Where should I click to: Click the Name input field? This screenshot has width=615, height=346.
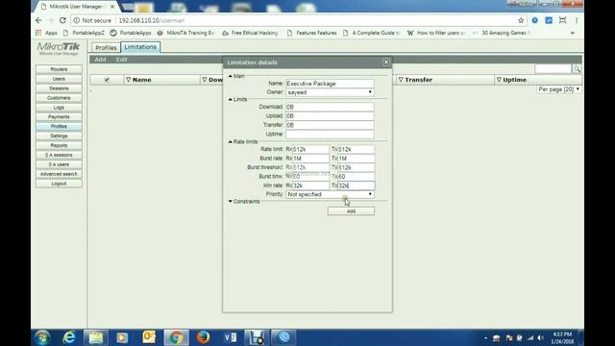coord(330,84)
